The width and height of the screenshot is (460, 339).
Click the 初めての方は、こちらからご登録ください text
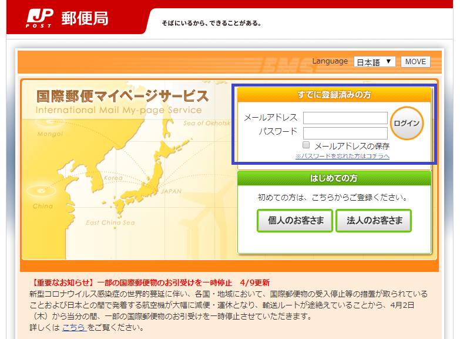[x=333, y=197]
